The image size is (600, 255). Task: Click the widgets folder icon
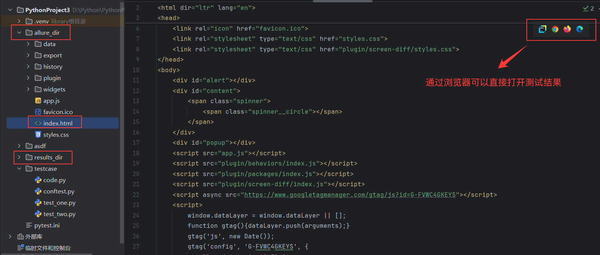click(38, 89)
